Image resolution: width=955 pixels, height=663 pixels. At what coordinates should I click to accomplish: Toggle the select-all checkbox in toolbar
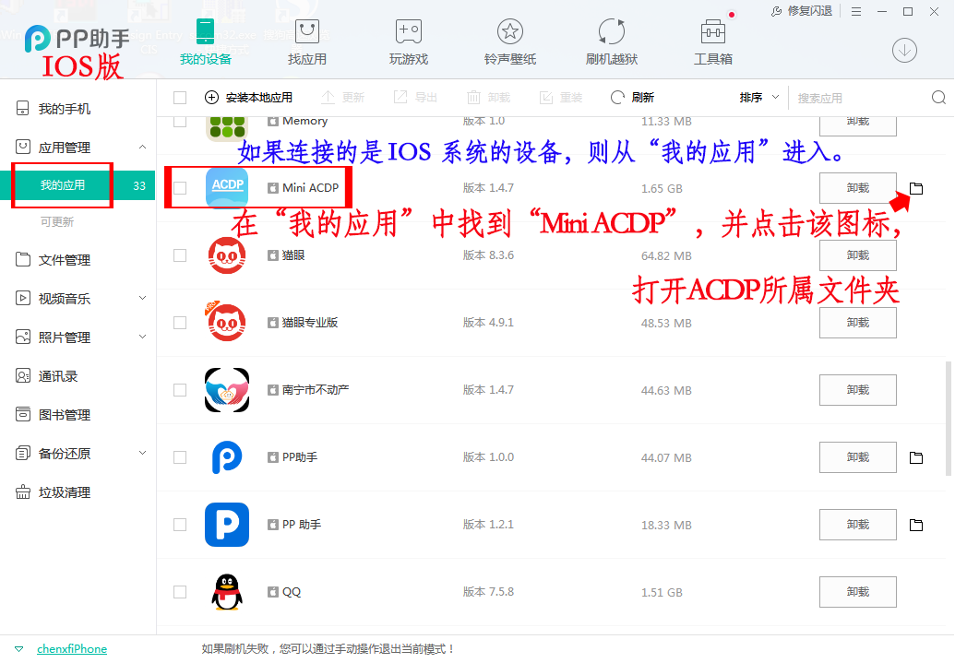tap(180, 98)
